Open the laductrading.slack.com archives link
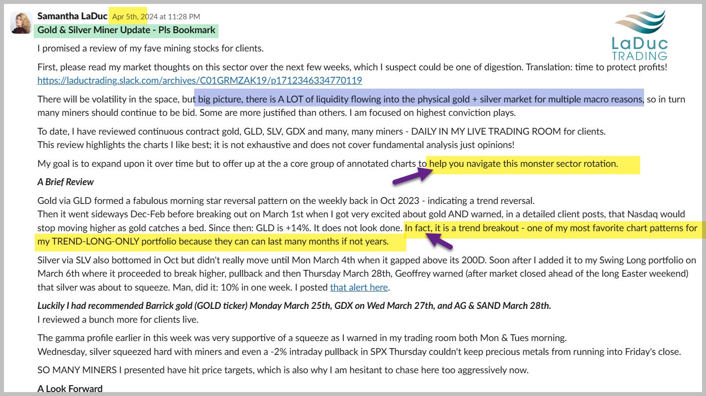Screen dimensions: 706x396 [200, 80]
